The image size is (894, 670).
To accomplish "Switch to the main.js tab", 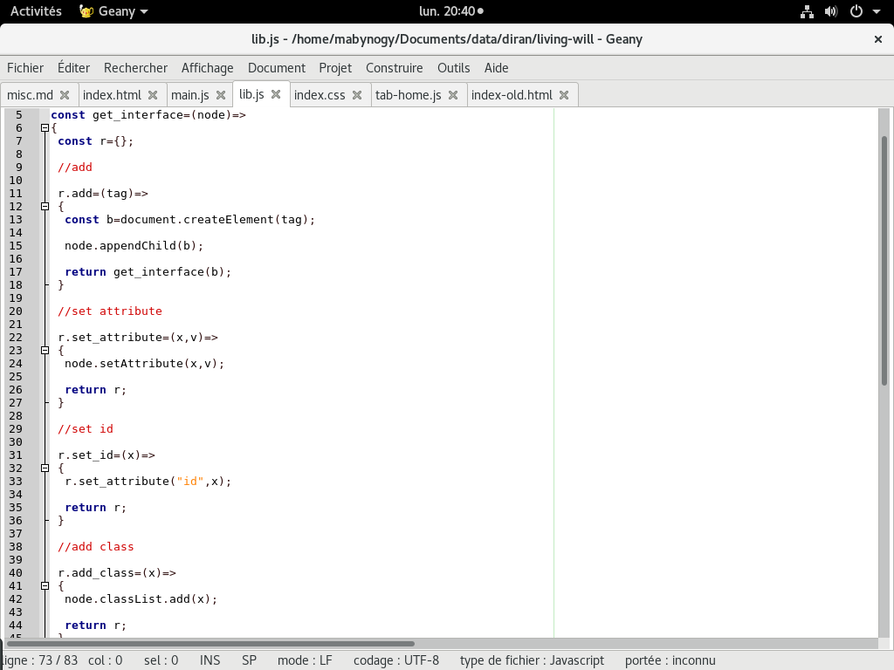I will [x=190, y=95].
